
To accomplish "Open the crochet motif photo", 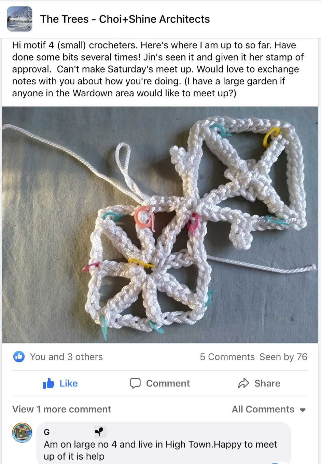I will click(160, 225).
